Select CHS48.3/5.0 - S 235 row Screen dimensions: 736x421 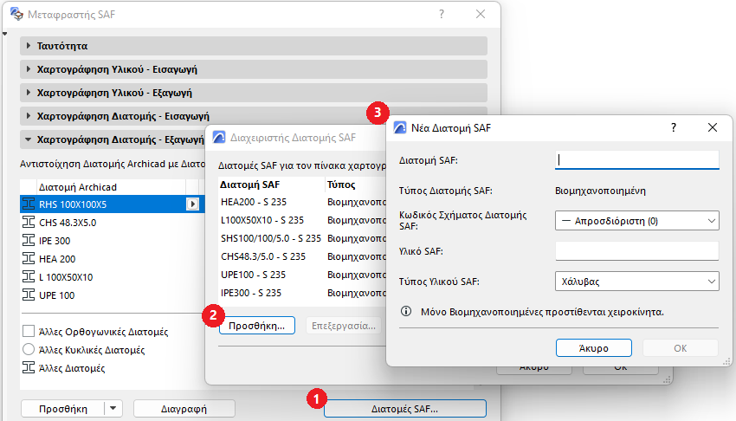(302, 256)
